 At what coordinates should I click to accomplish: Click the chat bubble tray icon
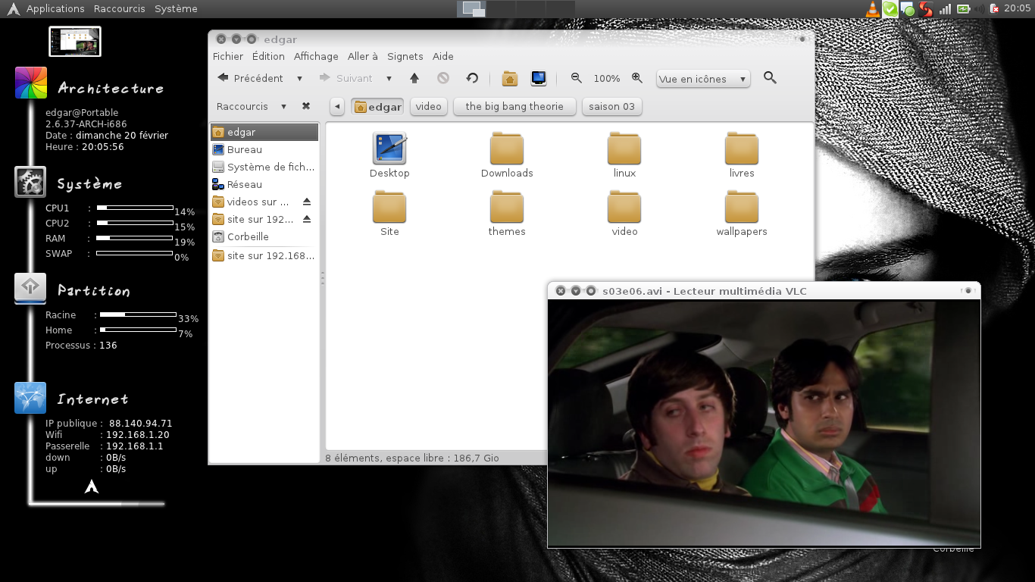[x=907, y=10]
